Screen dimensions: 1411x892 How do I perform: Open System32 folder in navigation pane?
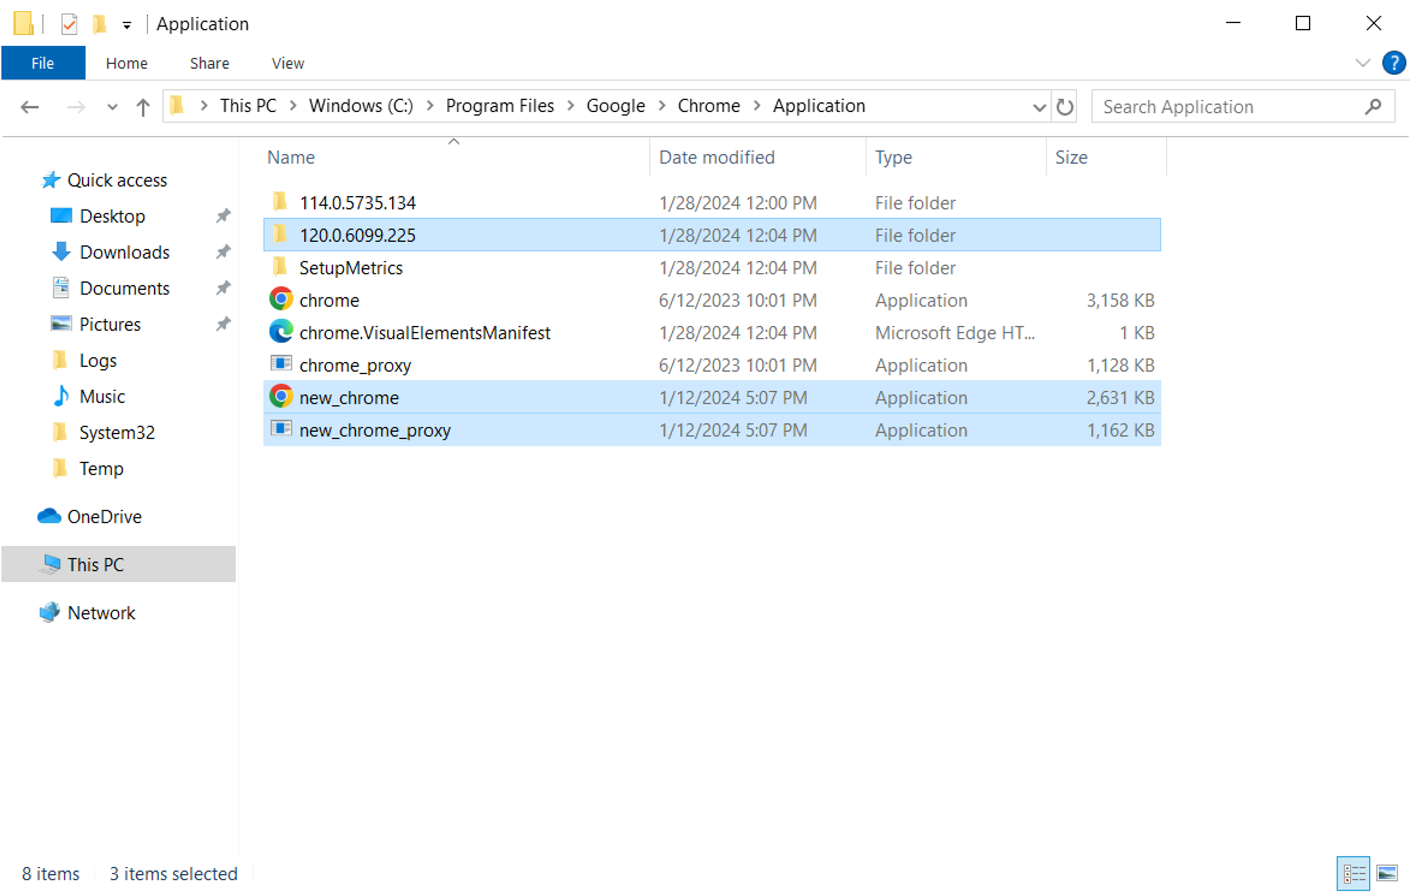[x=116, y=433]
